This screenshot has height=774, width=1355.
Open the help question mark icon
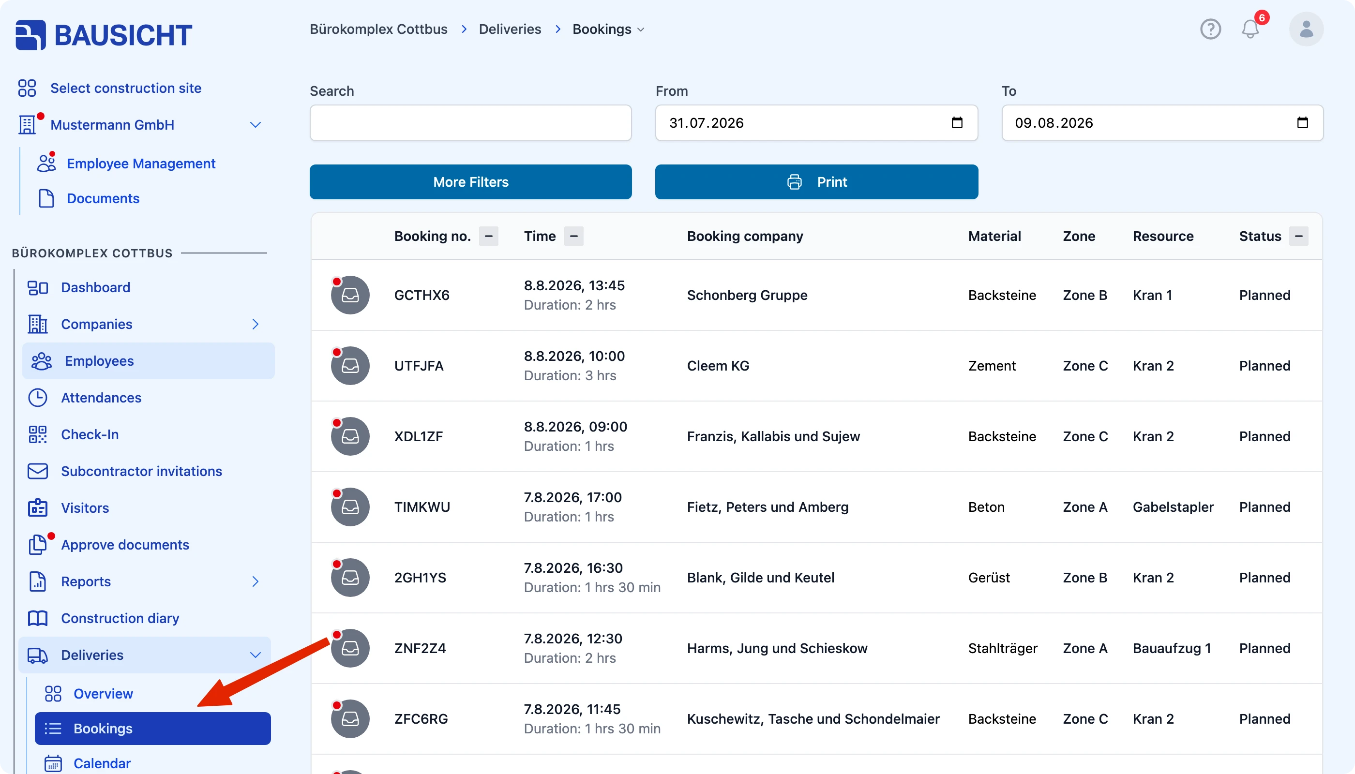(1210, 29)
